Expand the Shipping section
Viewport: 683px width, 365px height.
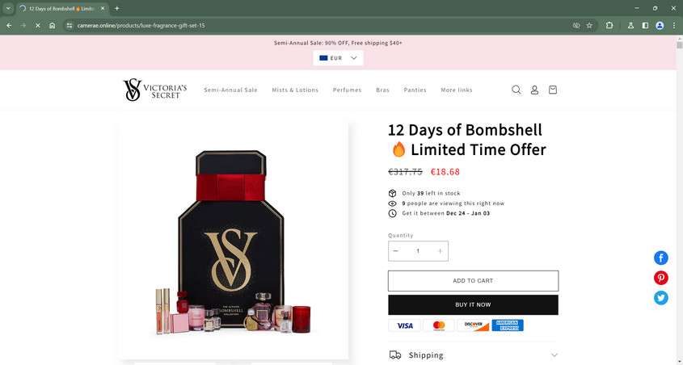[x=474, y=355]
